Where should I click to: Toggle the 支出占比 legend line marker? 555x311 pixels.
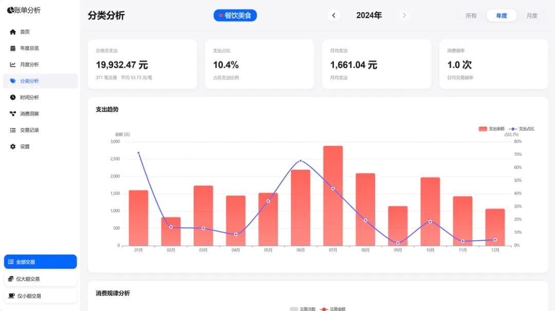tap(512, 129)
